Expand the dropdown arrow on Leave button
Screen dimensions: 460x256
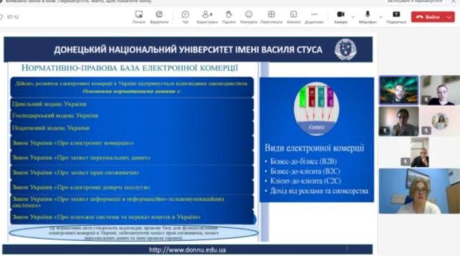point(450,17)
